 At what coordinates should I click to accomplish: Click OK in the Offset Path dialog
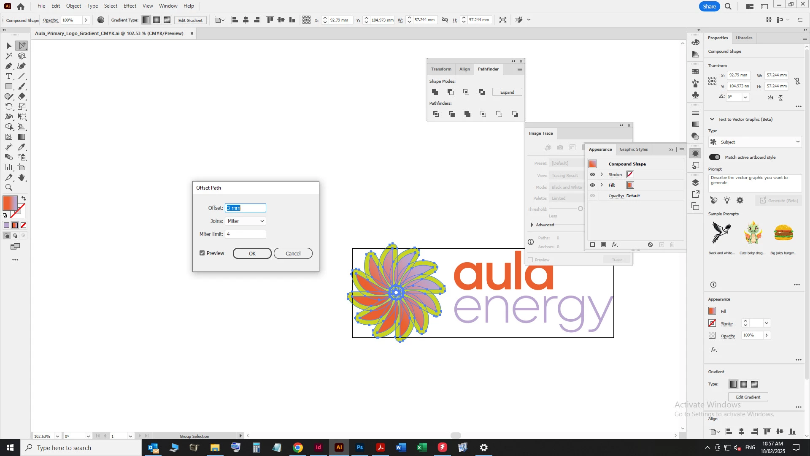pyautogui.click(x=252, y=254)
